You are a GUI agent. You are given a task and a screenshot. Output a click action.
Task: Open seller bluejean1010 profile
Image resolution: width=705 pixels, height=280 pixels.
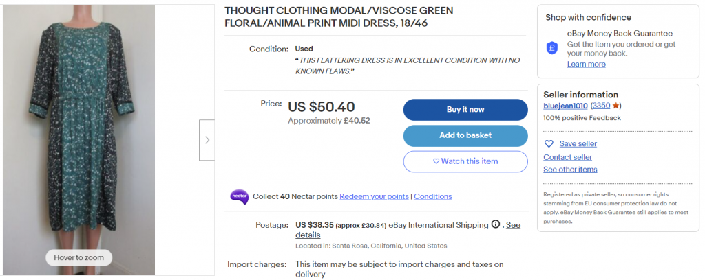565,106
